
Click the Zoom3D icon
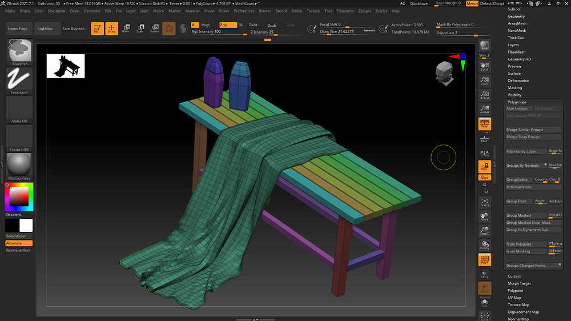(484, 231)
